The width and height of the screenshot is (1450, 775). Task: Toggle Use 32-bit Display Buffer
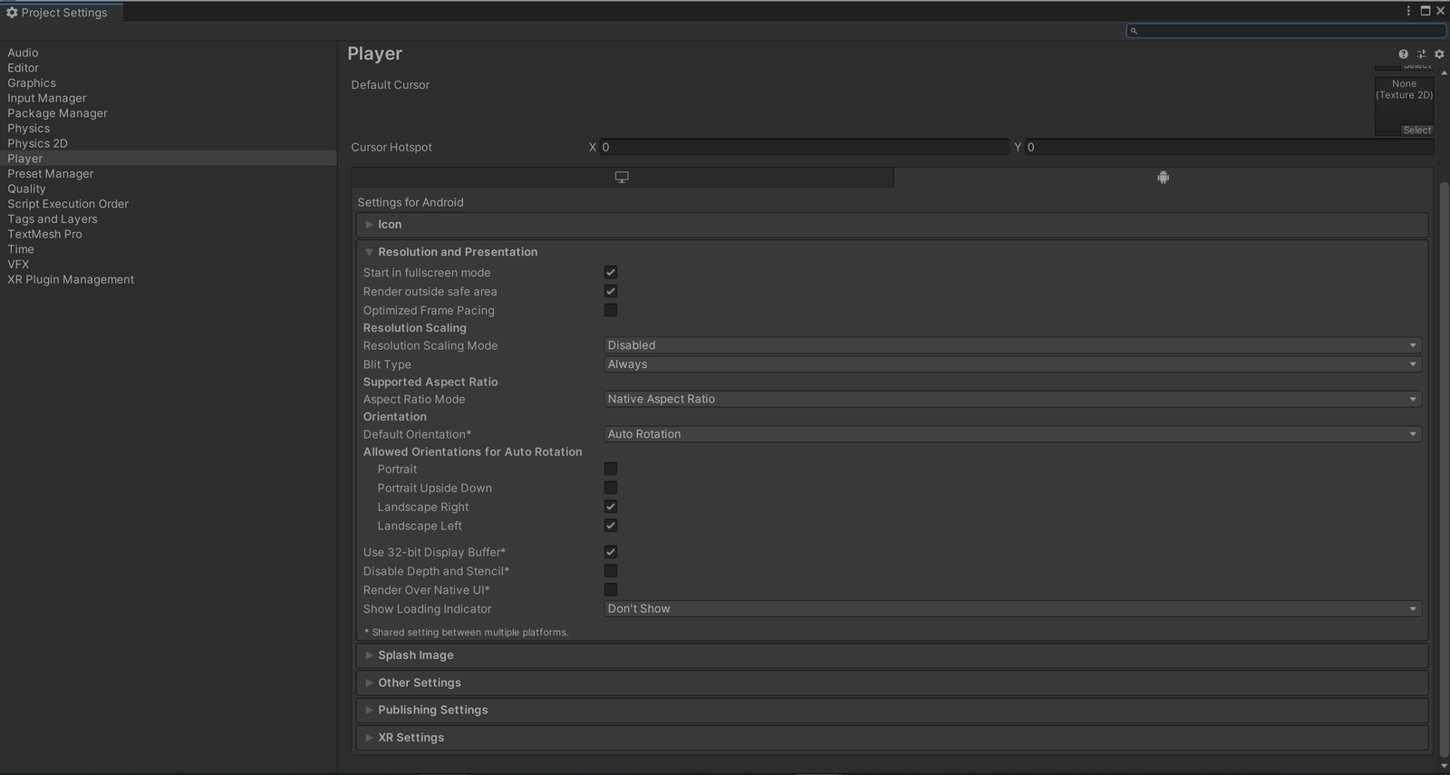point(611,552)
